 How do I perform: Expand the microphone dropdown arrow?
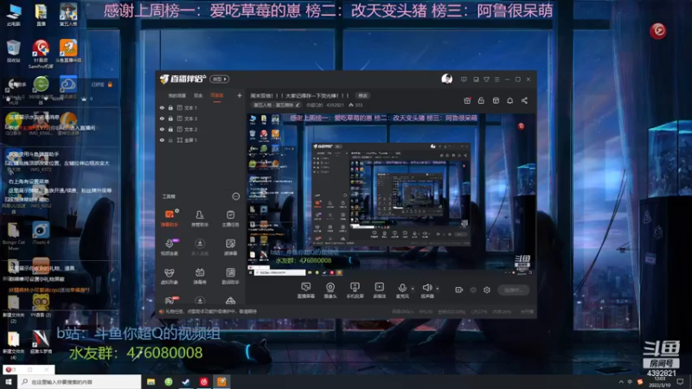click(x=413, y=289)
